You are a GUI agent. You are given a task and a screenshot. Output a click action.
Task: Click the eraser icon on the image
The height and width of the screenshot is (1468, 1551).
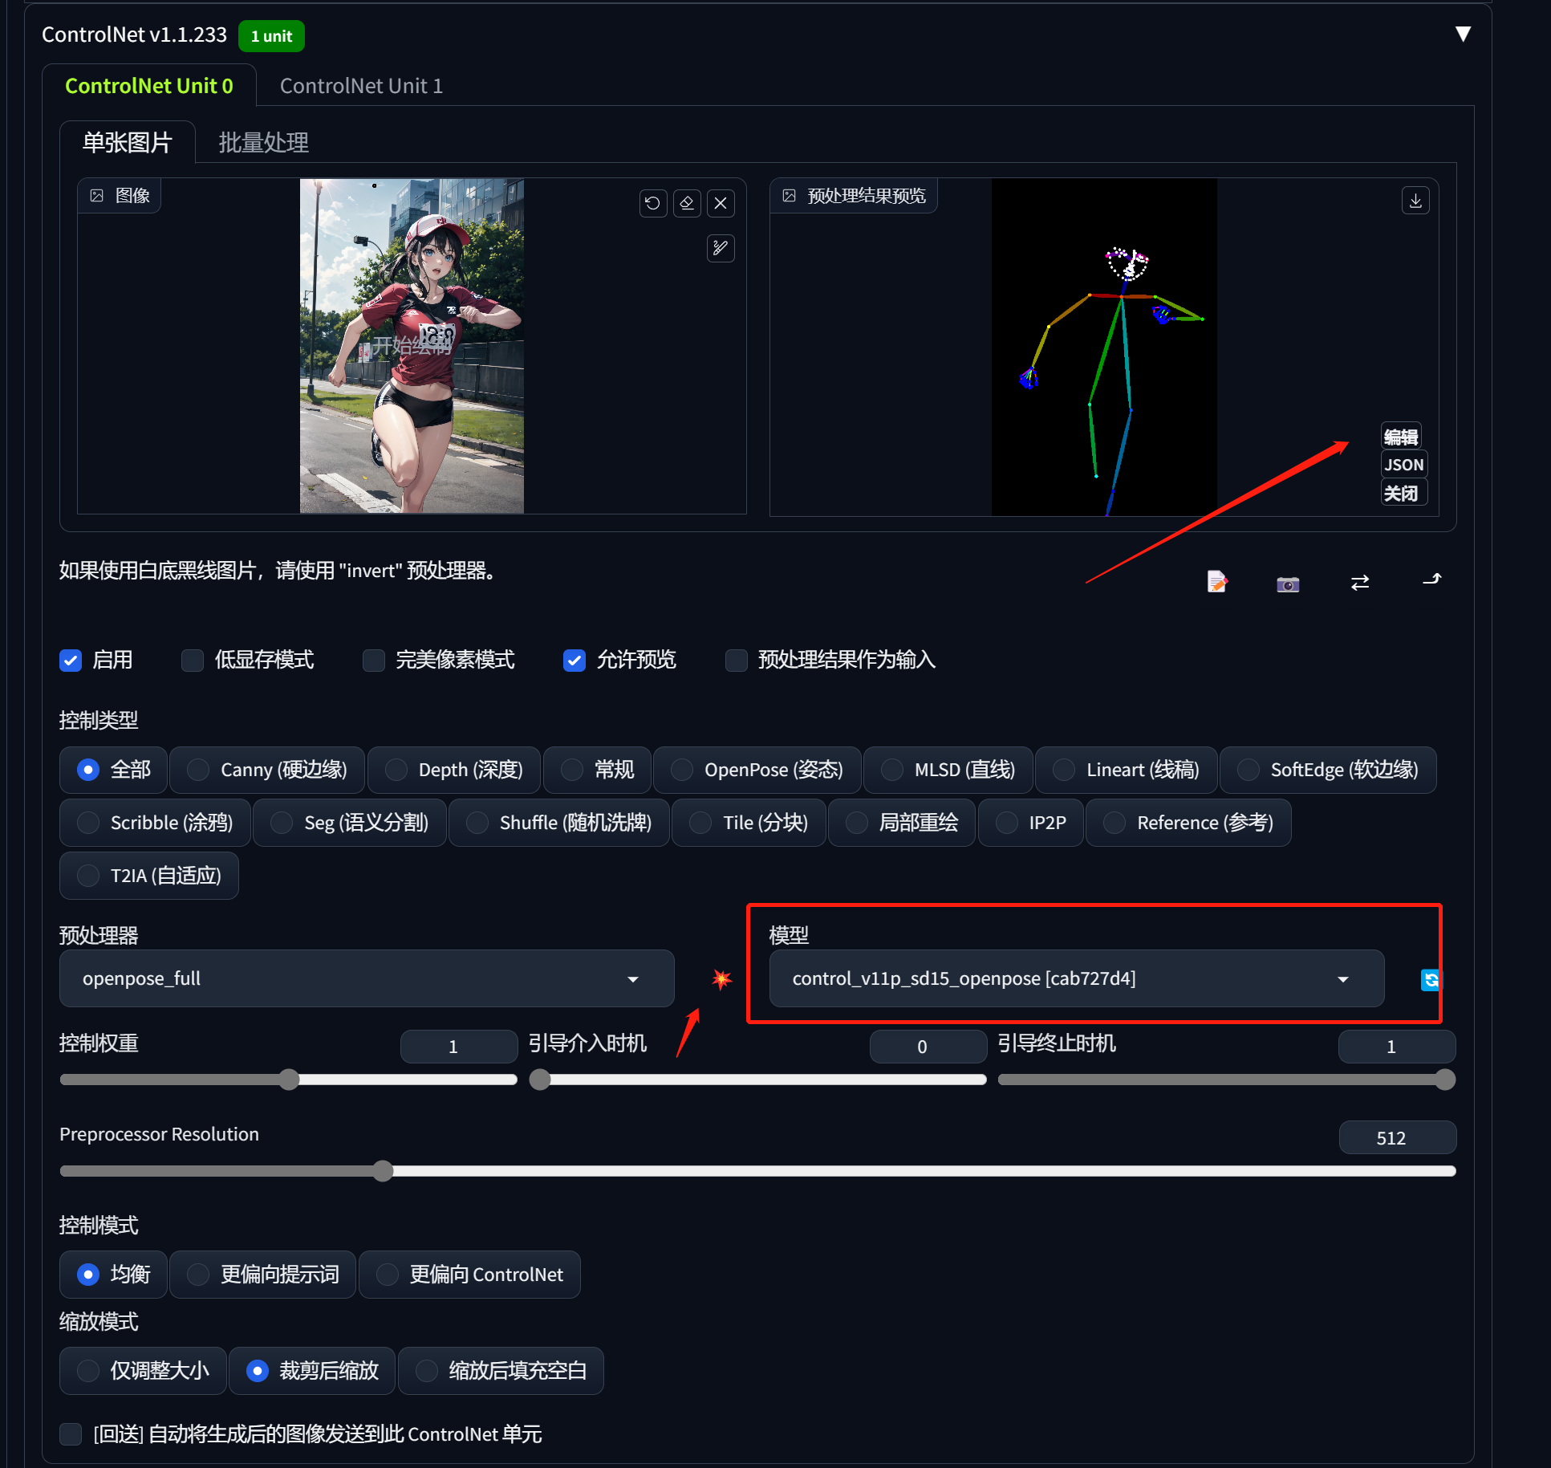click(687, 203)
